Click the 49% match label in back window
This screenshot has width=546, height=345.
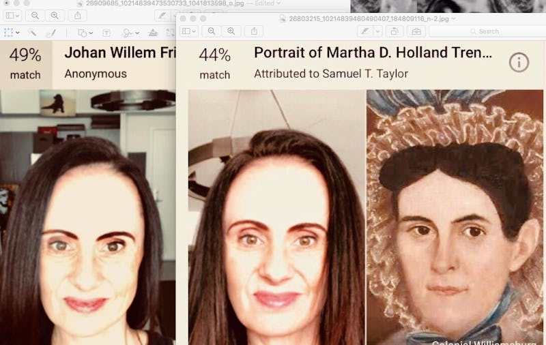(25, 63)
